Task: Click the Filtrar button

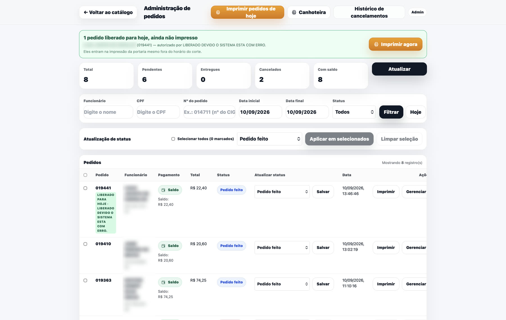Action: (x=391, y=112)
